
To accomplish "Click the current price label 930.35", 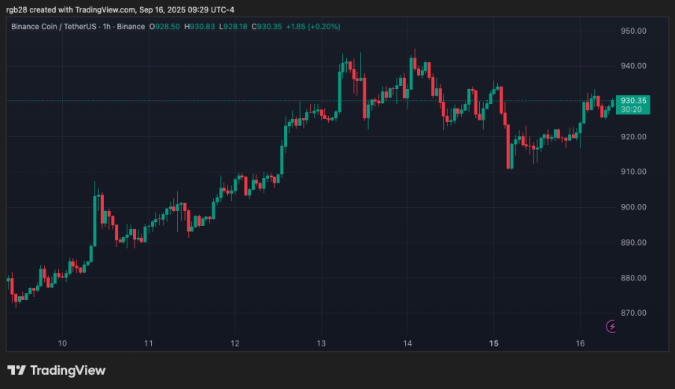I will tap(633, 101).
